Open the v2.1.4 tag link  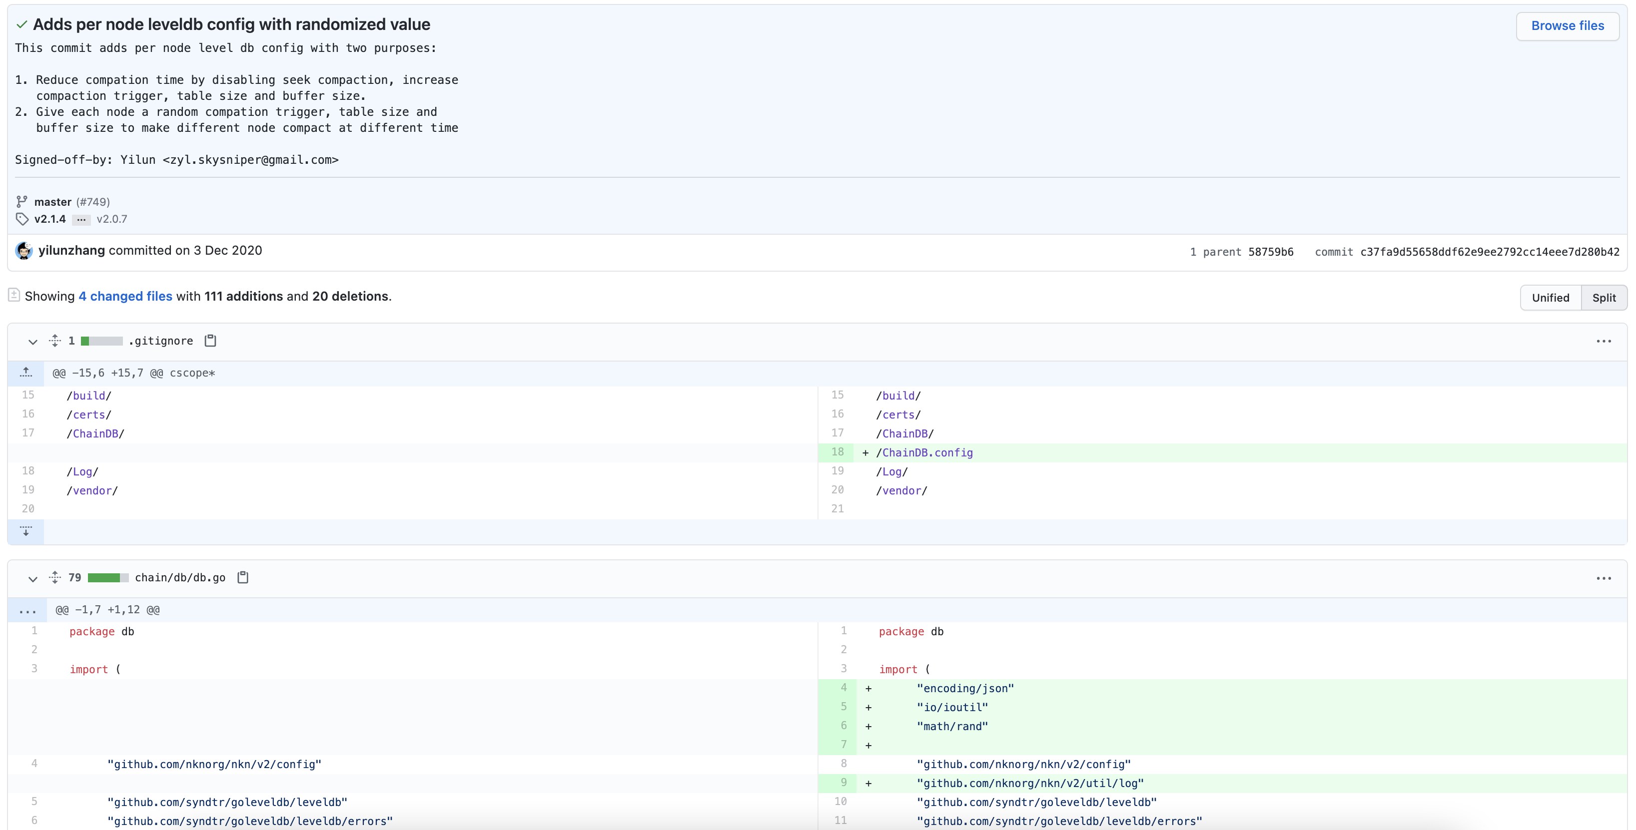tap(50, 219)
